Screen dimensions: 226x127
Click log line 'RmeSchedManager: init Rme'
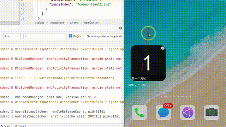point(48,97)
